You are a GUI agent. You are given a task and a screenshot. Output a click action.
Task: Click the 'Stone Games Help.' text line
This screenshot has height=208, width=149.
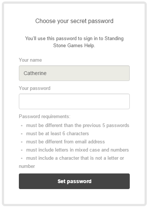click(x=74, y=45)
